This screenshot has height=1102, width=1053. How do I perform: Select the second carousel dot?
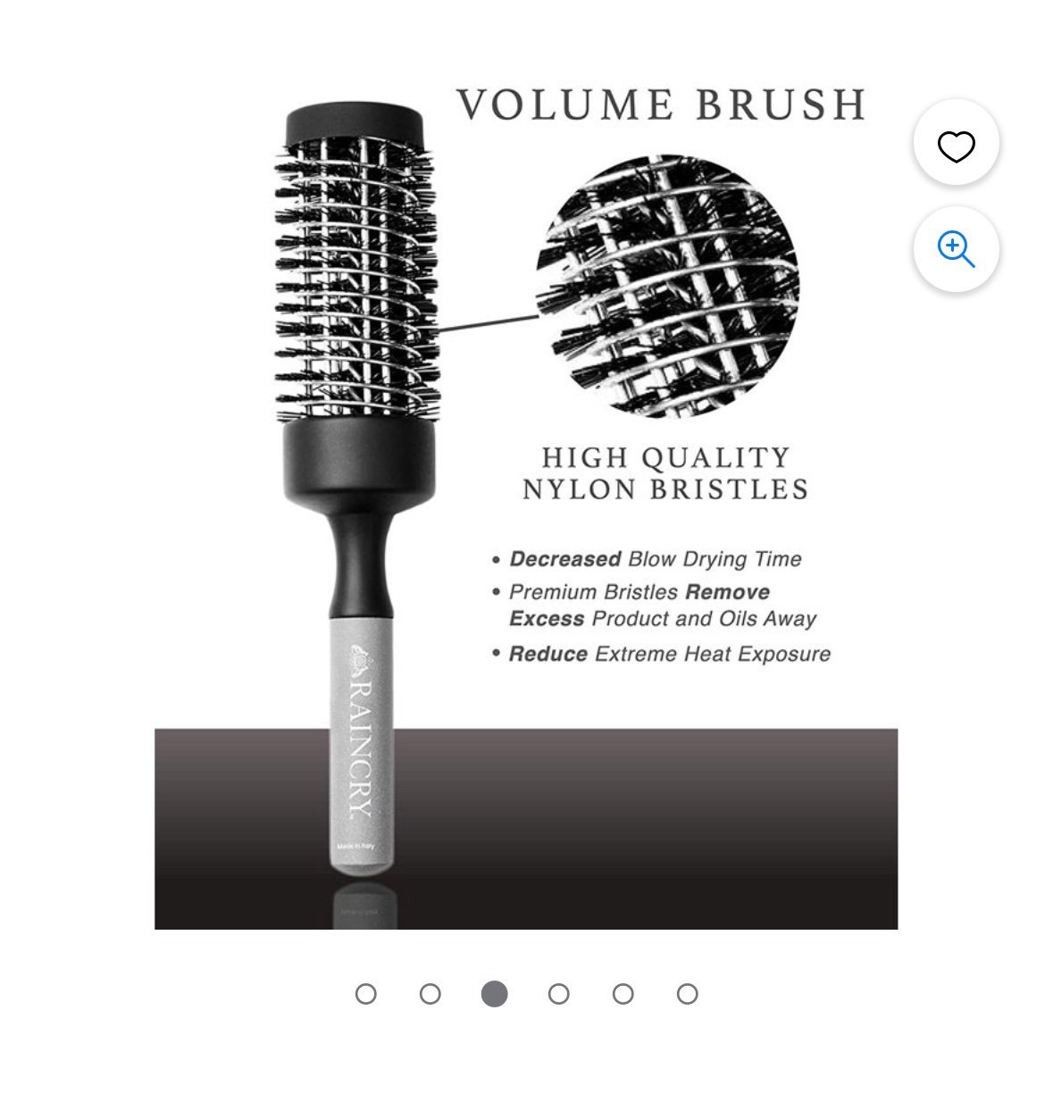pos(430,994)
